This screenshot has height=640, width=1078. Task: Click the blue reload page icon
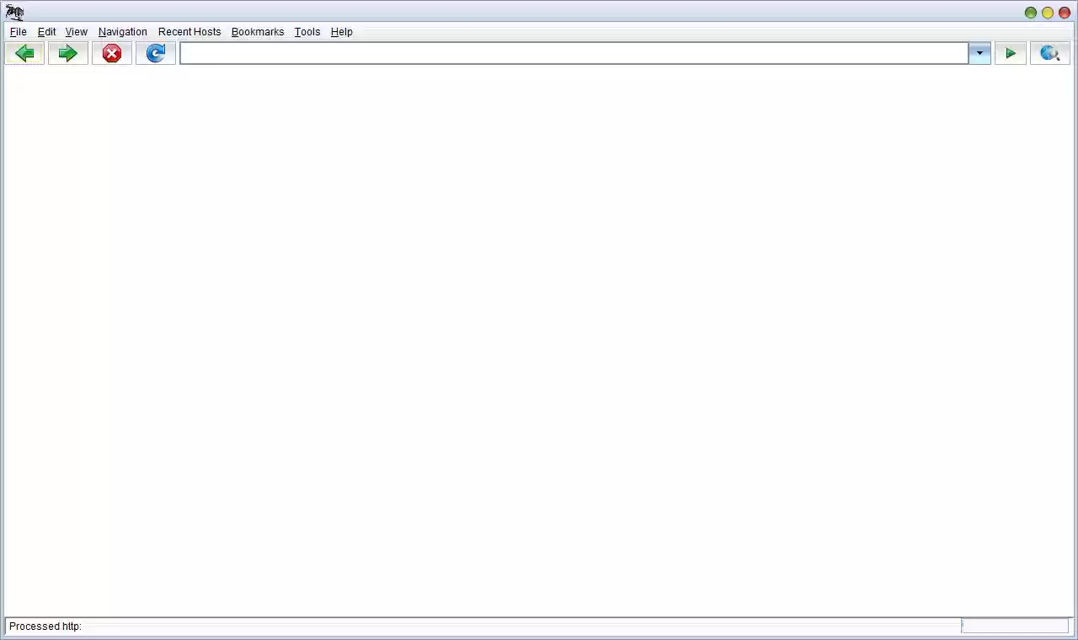click(156, 53)
